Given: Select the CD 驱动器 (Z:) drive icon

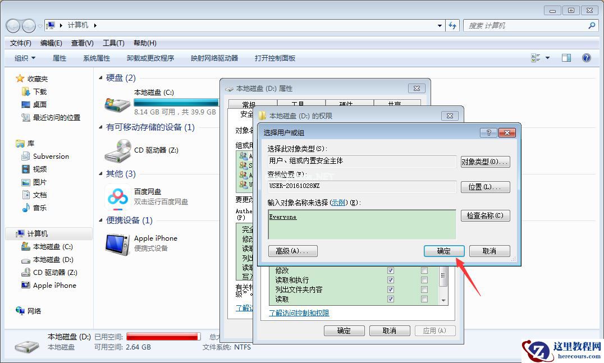Looking at the screenshot, I should tap(116, 151).
